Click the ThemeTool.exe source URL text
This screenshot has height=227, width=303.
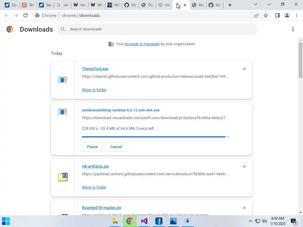(x=155, y=77)
